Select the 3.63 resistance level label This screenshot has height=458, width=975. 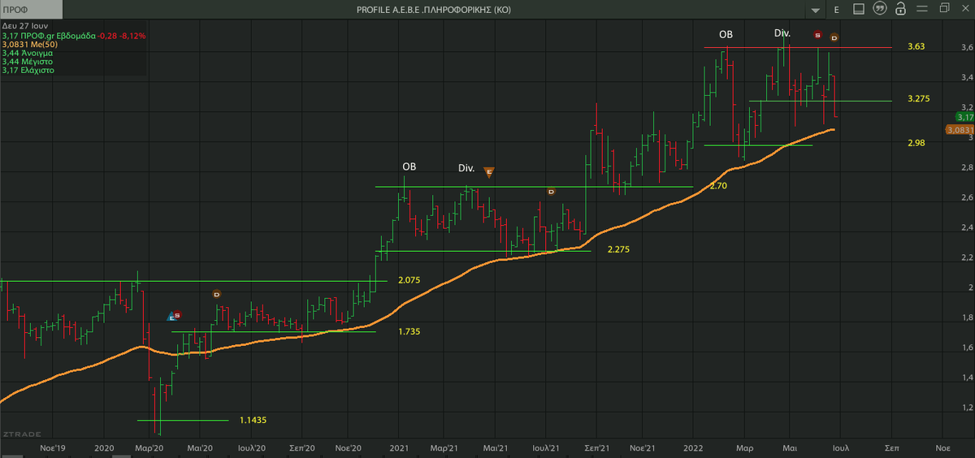916,47
